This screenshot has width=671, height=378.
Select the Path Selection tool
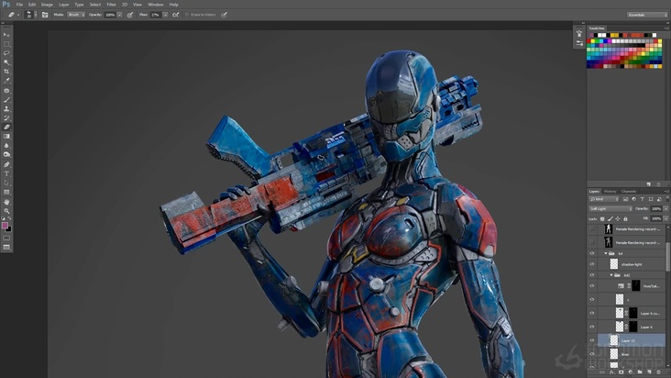click(x=6, y=183)
